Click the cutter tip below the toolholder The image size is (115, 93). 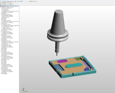(x=57, y=54)
